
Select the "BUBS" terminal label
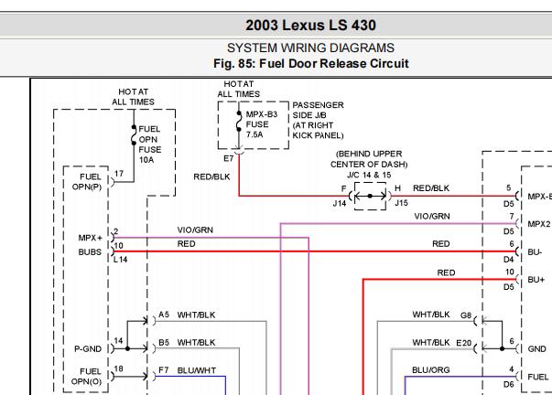(x=90, y=252)
